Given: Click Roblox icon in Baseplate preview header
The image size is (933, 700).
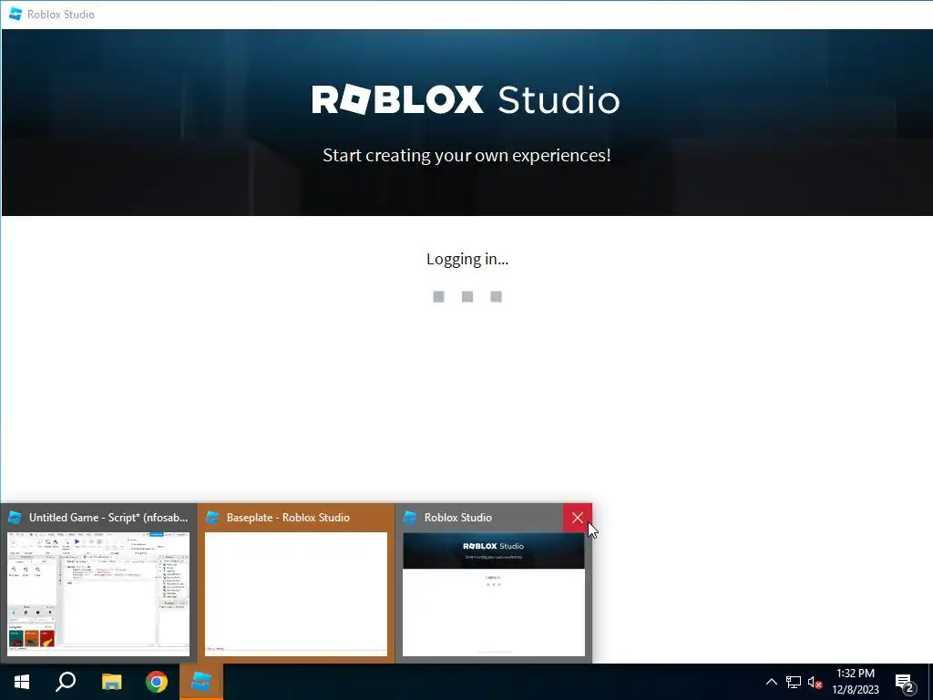Looking at the screenshot, I should tap(212, 518).
